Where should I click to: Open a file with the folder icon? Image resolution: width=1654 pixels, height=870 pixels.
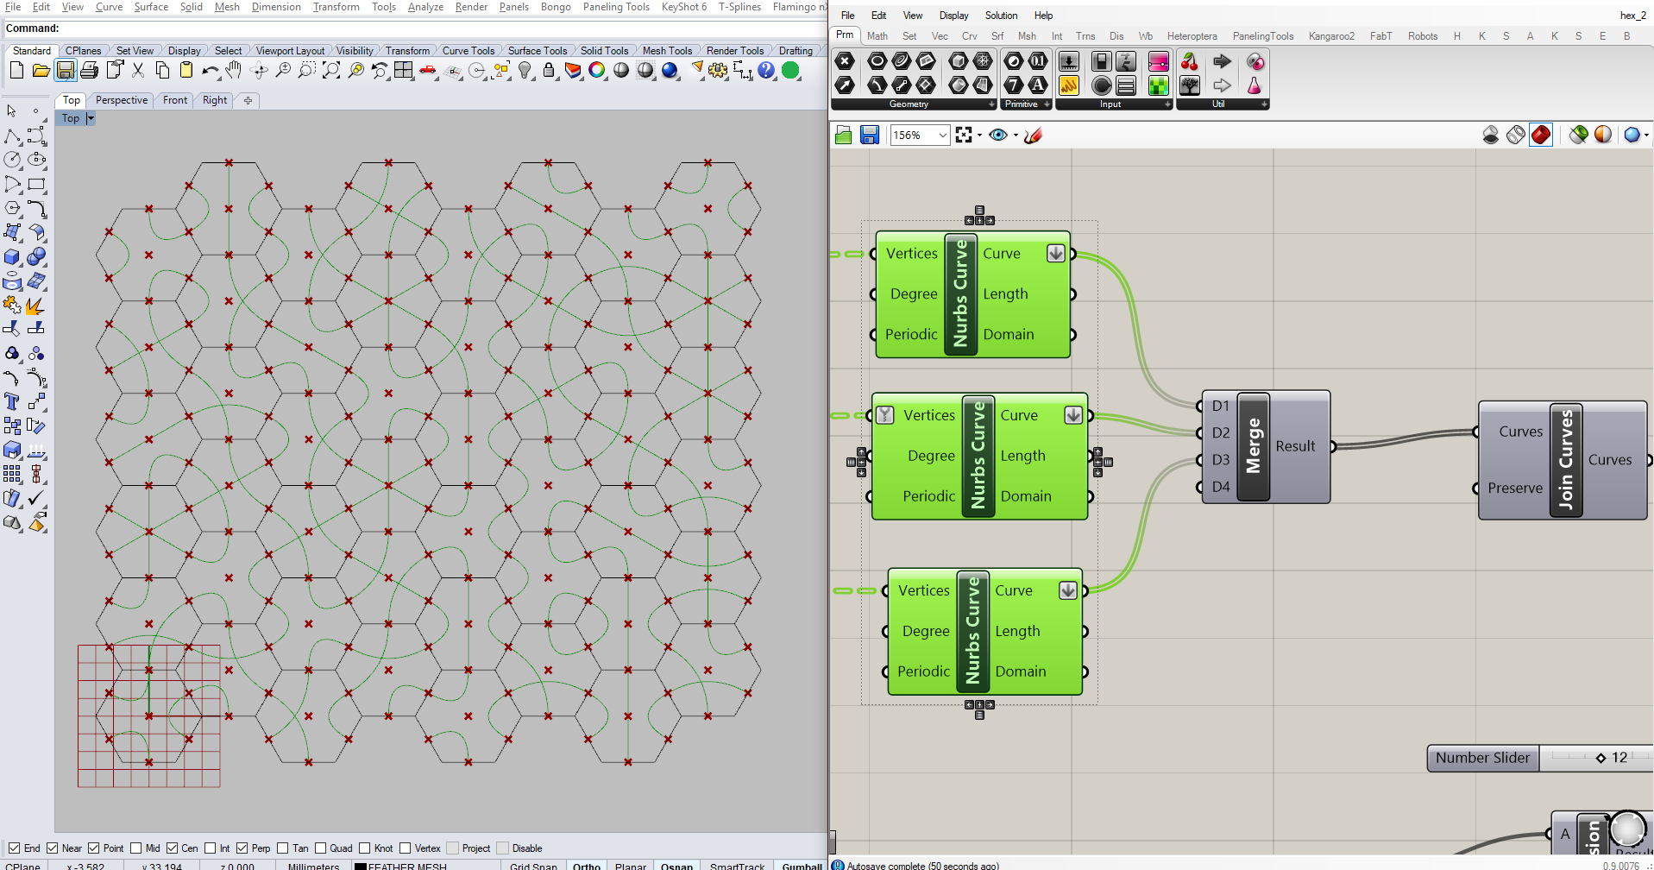click(41, 71)
